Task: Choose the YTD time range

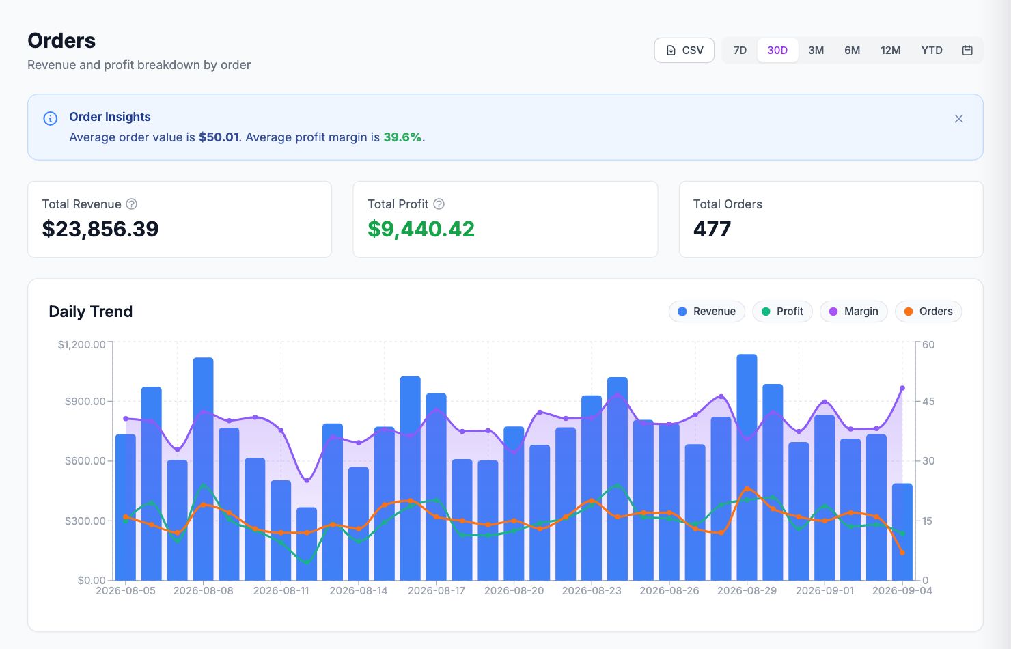Action: coord(931,51)
